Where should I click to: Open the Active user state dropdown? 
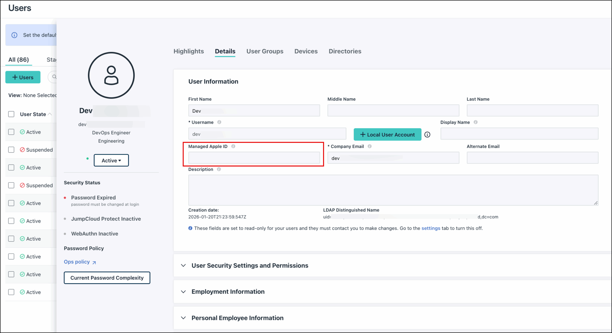click(x=111, y=160)
